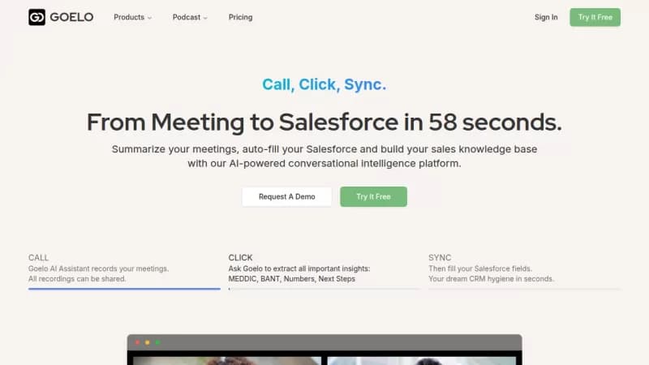Image resolution: width=649 pixels, height=365 pixels.
Task: Open the Sign In link
Action: [546, 17]
